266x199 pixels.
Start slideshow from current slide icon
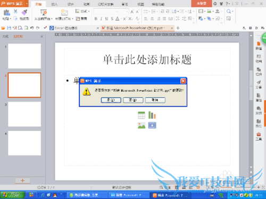pyautogui.click(x=44, y=13)
